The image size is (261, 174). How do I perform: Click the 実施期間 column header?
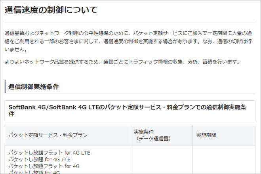206,135
